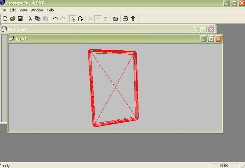Screen dimensions: 245x168
Task: Click the red wireframe model in viewport
Action: 113,88
